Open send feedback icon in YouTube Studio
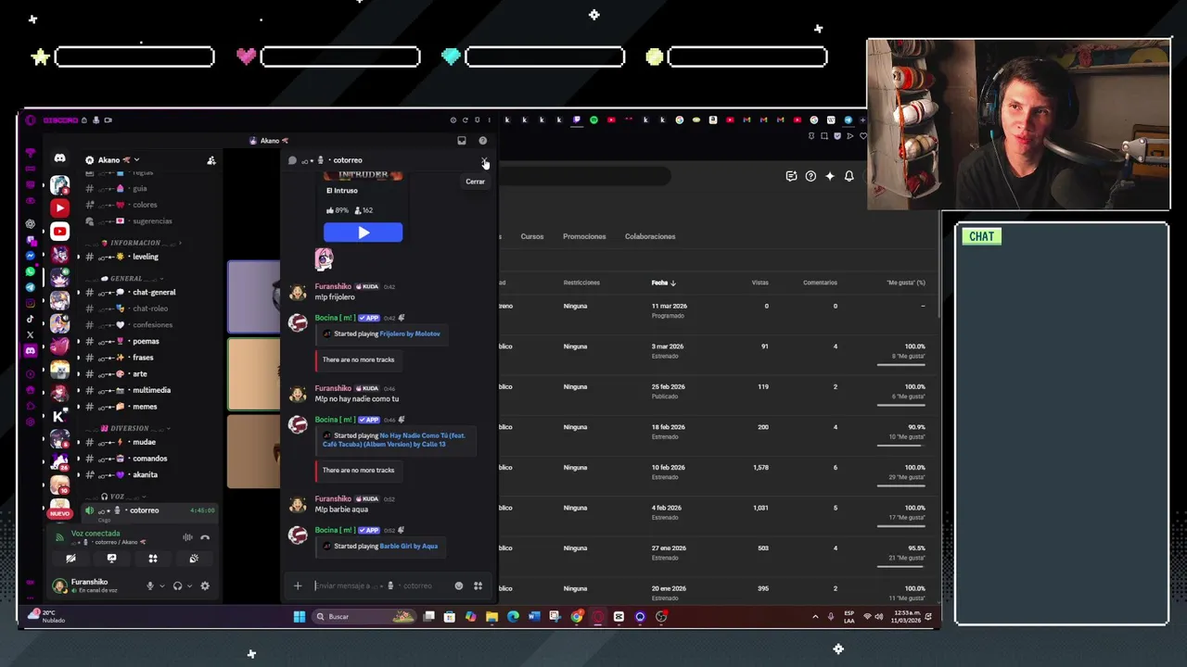Screen dimensions: 1187x667 point(791,176)
